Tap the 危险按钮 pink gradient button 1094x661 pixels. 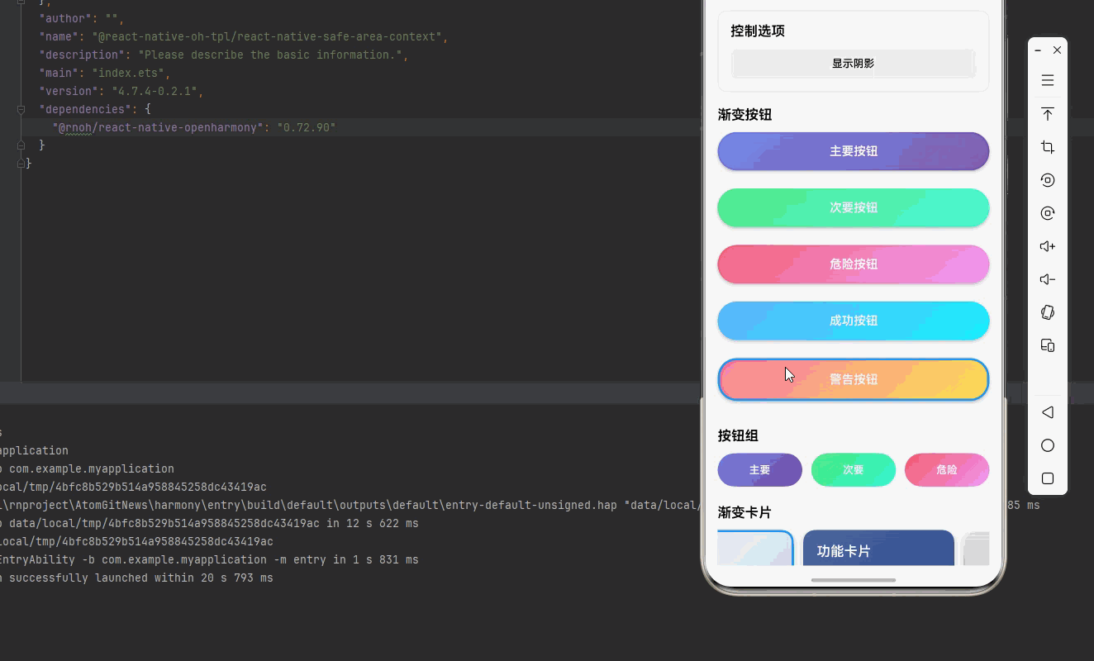[854, 264]
